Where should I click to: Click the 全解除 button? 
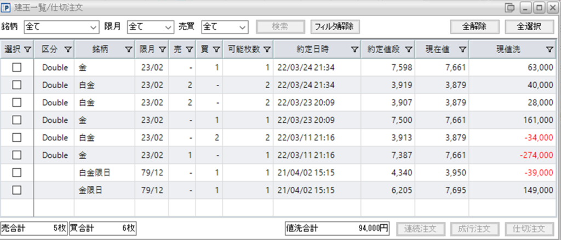click(x=474, y=27)
